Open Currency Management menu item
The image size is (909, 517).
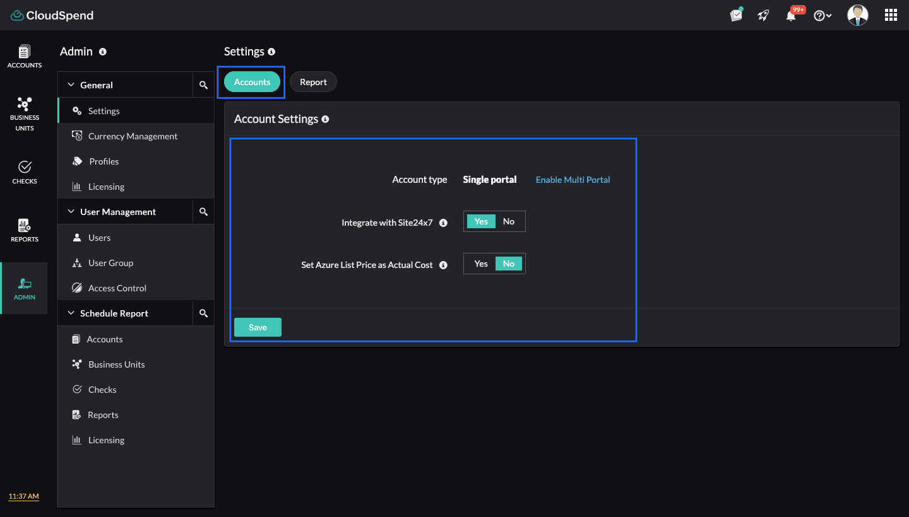click(x=133, y=136)
